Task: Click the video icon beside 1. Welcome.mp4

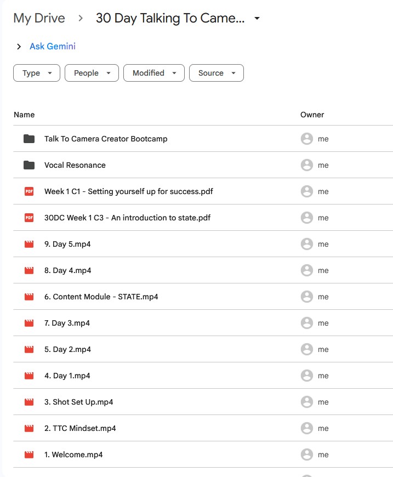Action: (x=29, y=455)
